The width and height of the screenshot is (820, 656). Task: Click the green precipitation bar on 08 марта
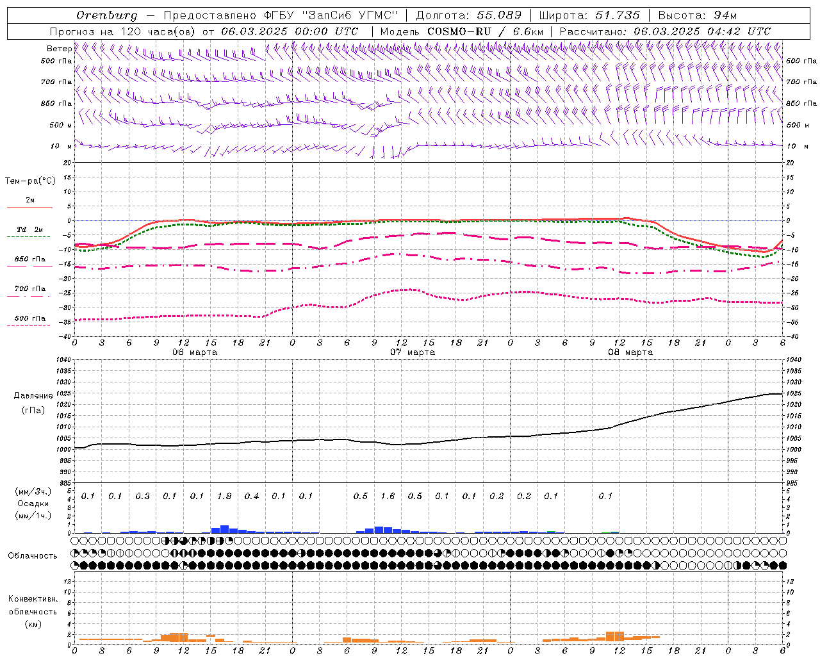pyautogui.click(x=615, y=532)
